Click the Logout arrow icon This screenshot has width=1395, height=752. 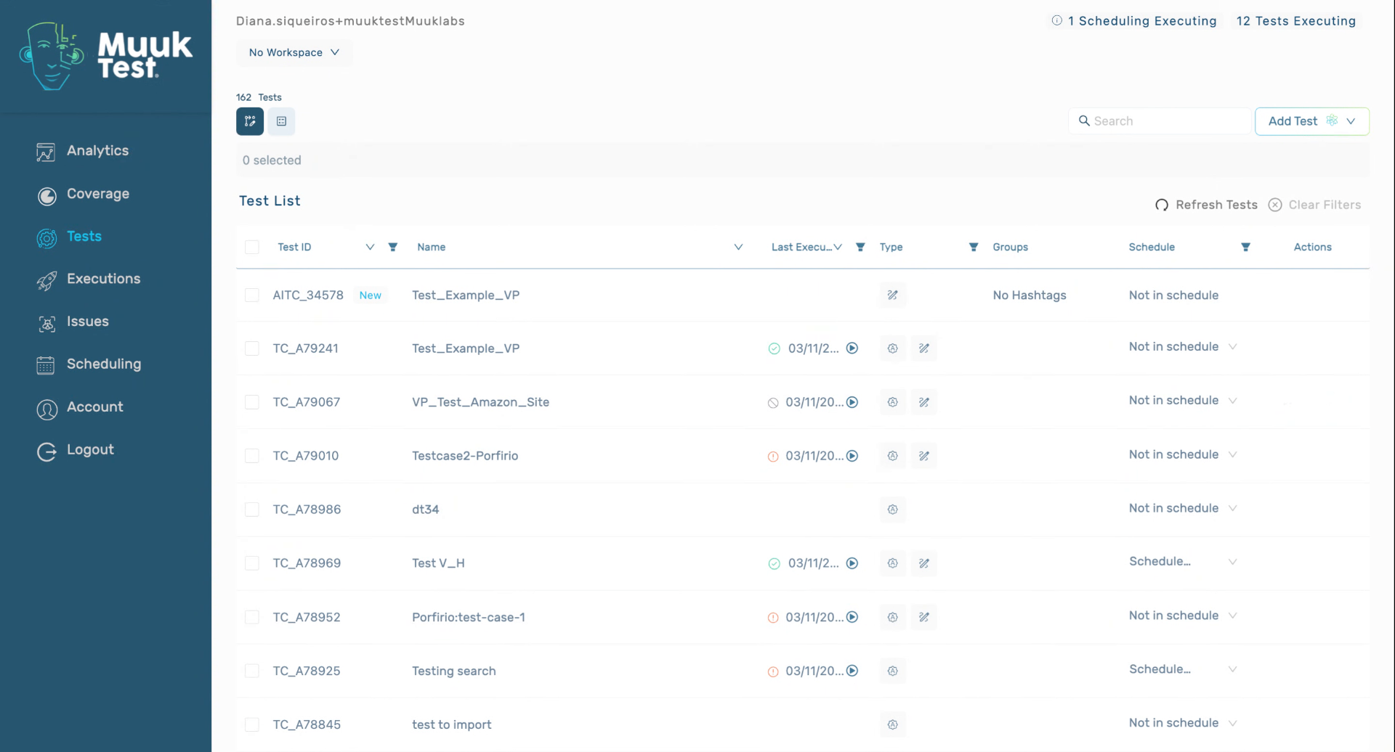pyautogui.click(x=46, y=451)
